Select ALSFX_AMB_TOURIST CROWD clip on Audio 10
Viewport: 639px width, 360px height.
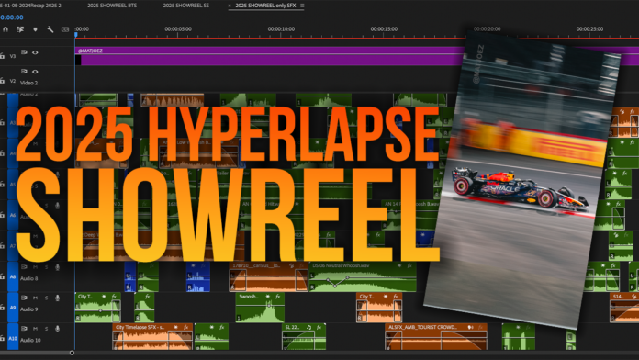(x=436, y=337)
